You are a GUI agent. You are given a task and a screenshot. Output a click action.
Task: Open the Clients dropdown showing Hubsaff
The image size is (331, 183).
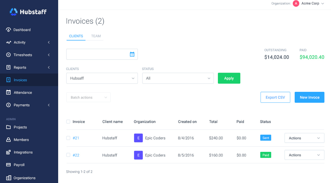coord(102,78)
